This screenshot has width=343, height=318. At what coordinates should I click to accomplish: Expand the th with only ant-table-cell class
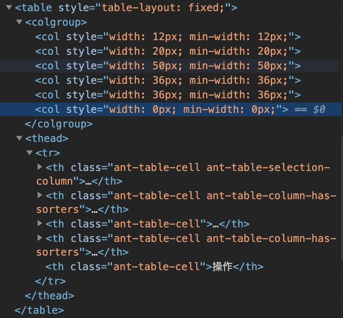tap(39, 224)
